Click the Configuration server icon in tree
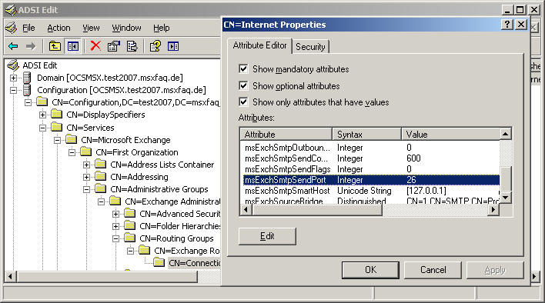Viewport: 545px width, 303px height. pos(27,90)
